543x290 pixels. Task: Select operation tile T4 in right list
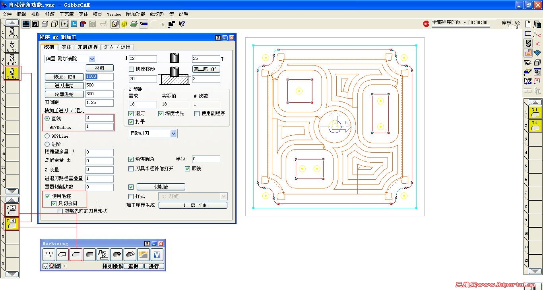(535, 126)
